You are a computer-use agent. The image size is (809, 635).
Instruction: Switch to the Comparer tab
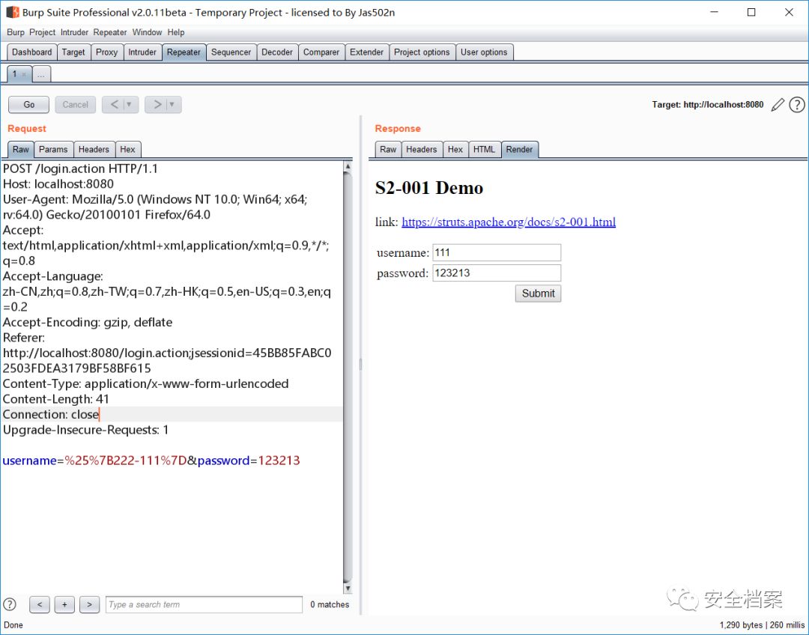click(x=321, y=52)
